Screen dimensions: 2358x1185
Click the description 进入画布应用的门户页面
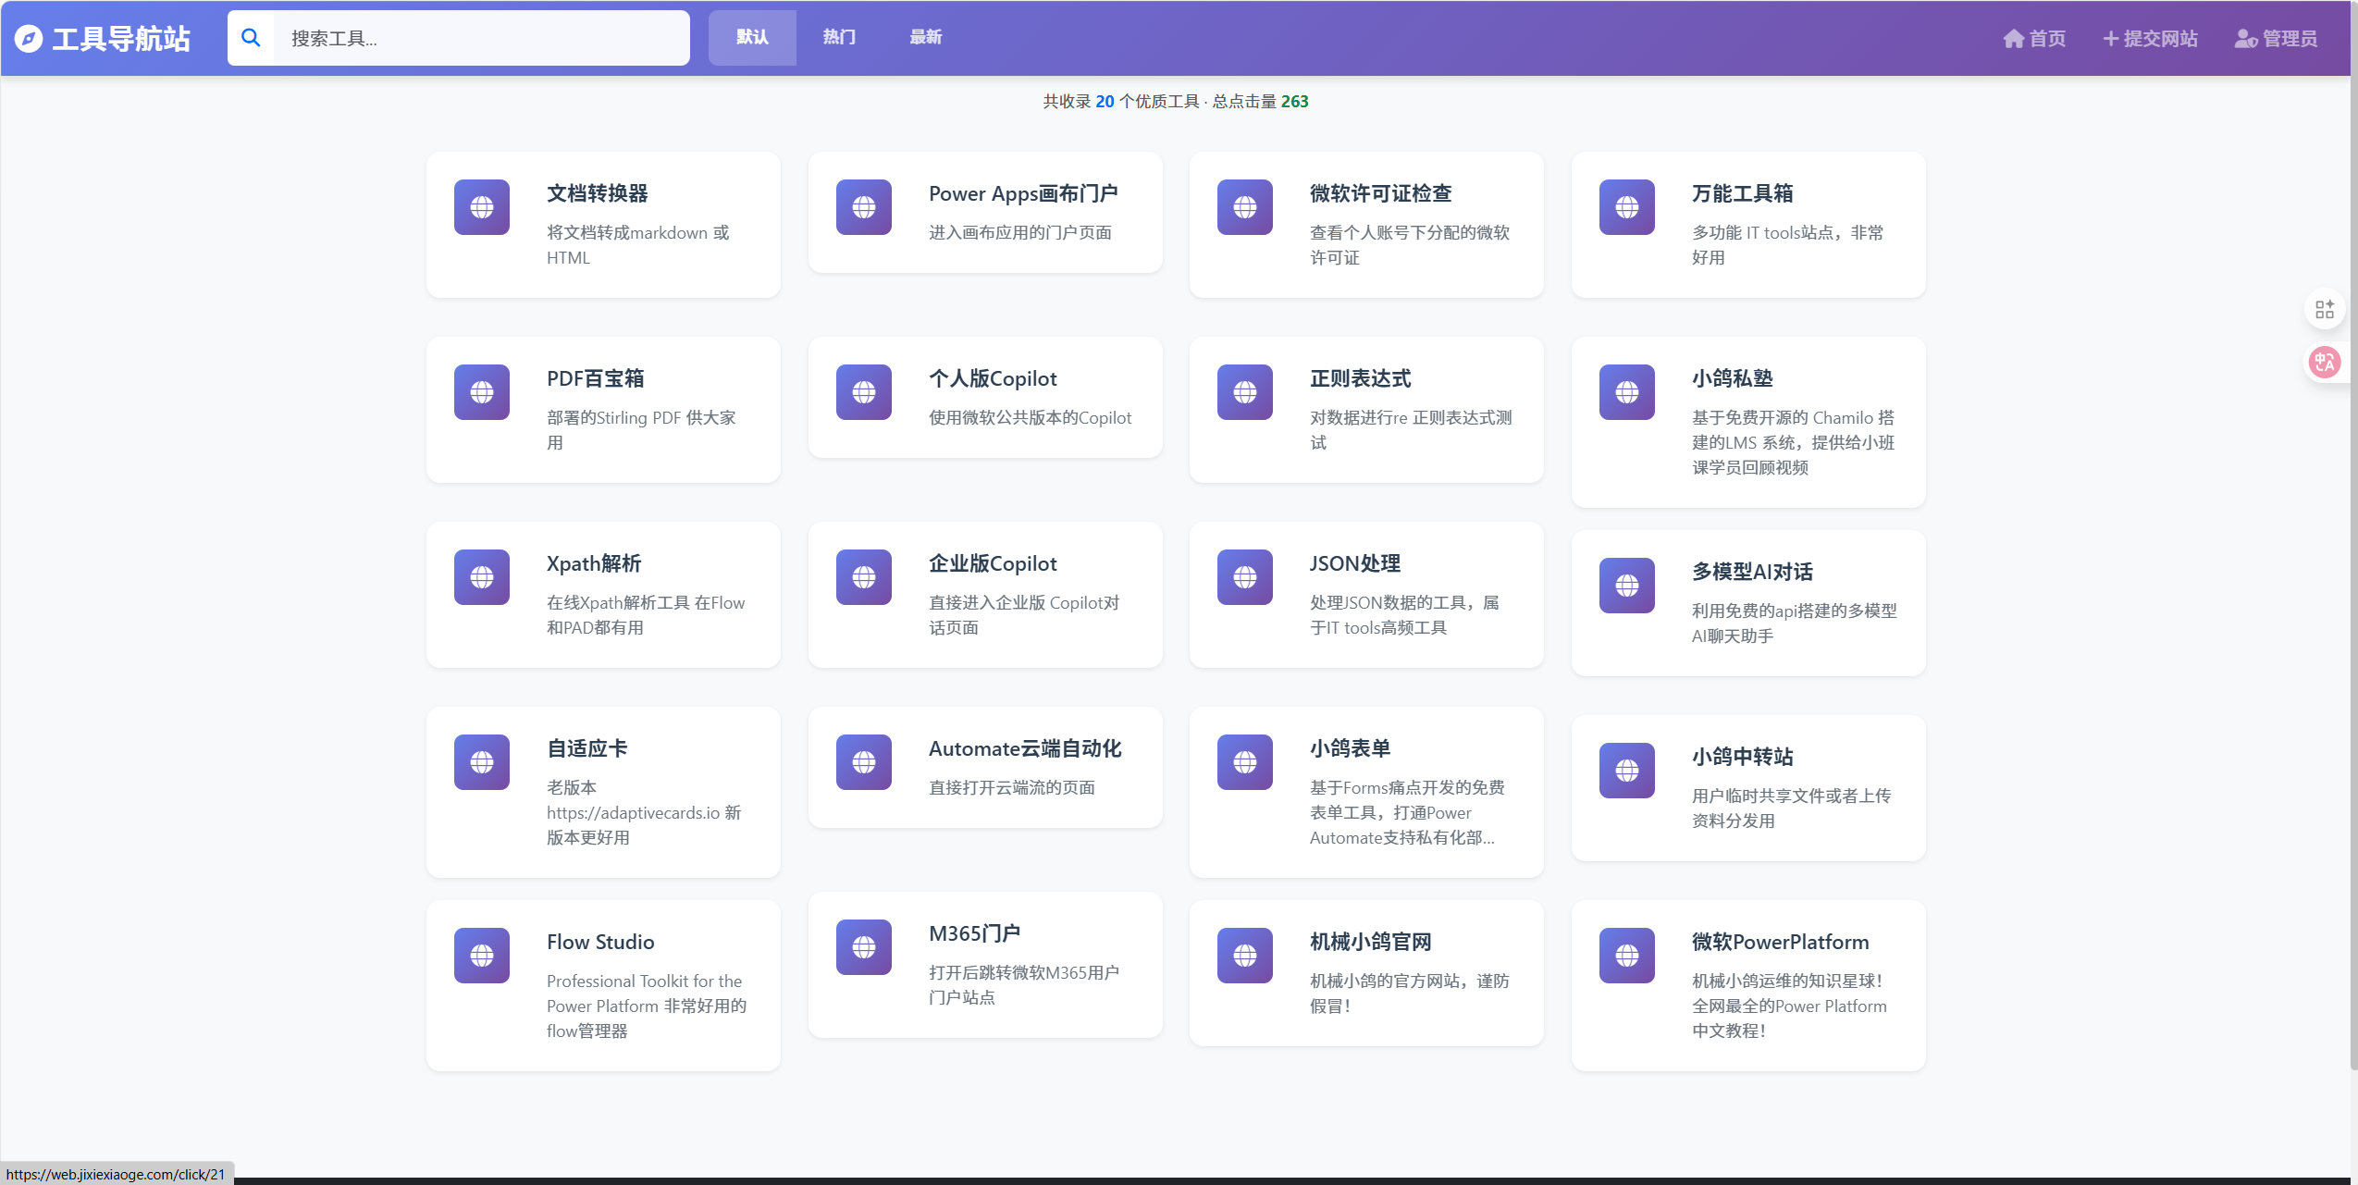pos(1020,232)
